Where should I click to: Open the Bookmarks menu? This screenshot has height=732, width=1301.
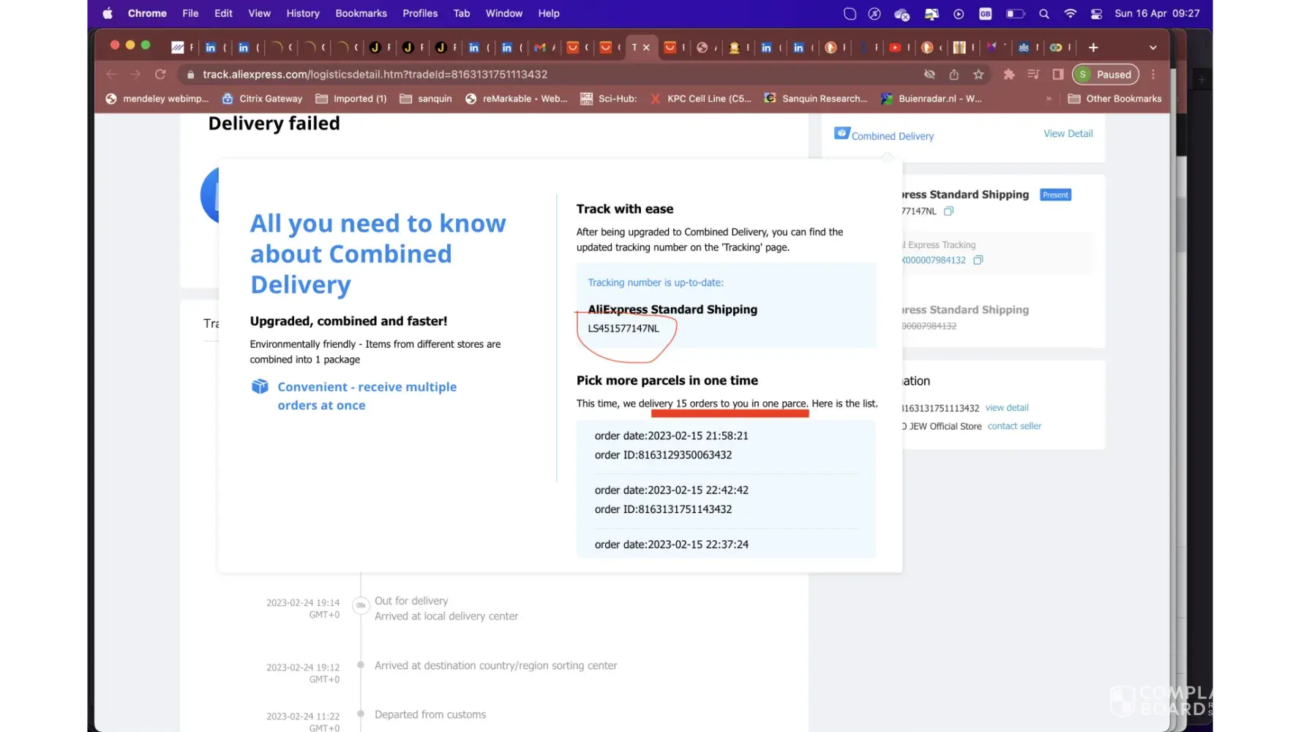[x=361, y=13]
